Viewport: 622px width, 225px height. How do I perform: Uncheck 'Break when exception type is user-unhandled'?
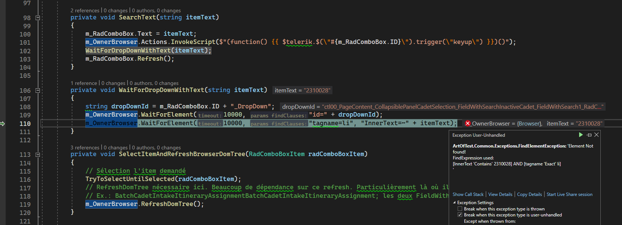[x=460, y=215]
